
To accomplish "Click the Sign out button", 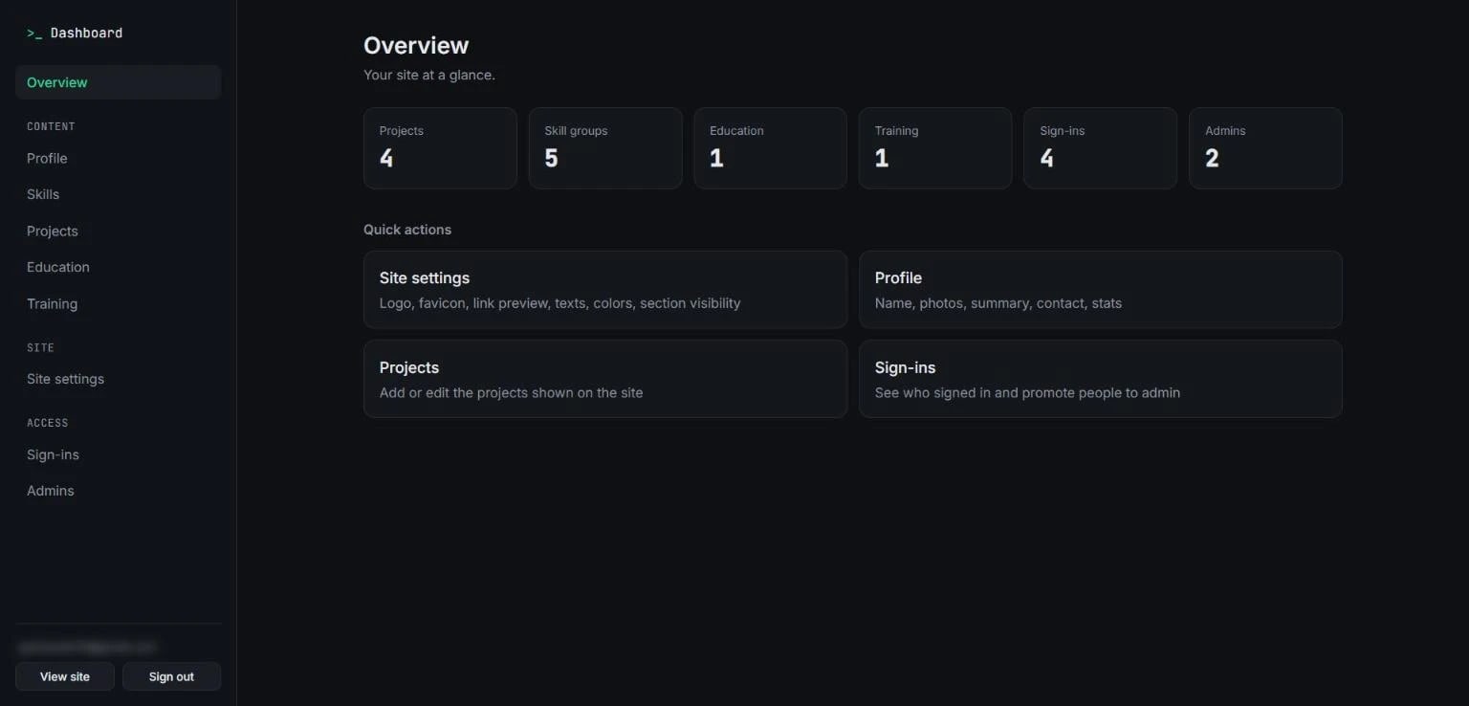I will coord(171,676).
